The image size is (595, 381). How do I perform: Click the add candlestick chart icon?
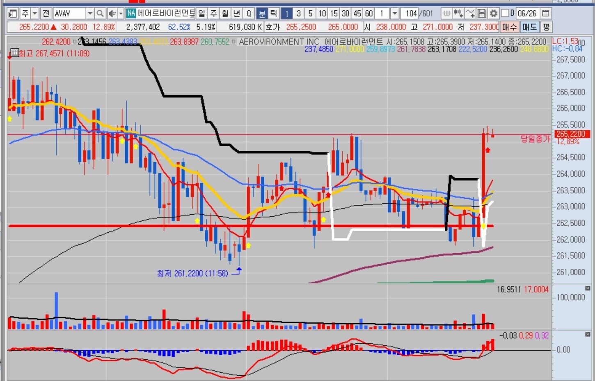coord(458,14)
